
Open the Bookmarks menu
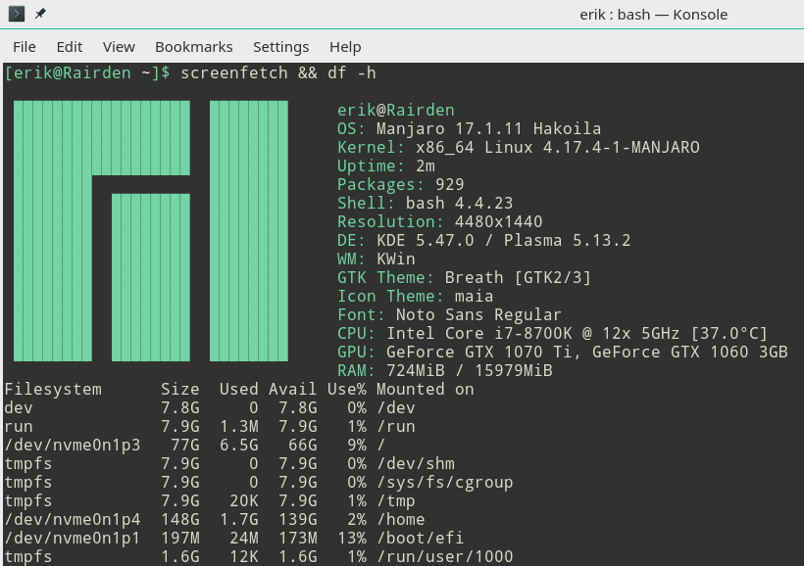(x=194, y=47)
